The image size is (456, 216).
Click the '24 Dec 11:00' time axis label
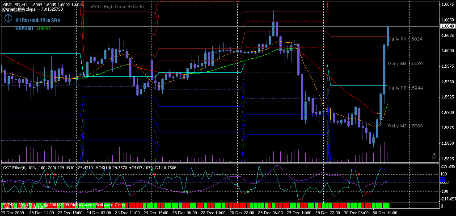pyautogui.click(x=128, y=212)
